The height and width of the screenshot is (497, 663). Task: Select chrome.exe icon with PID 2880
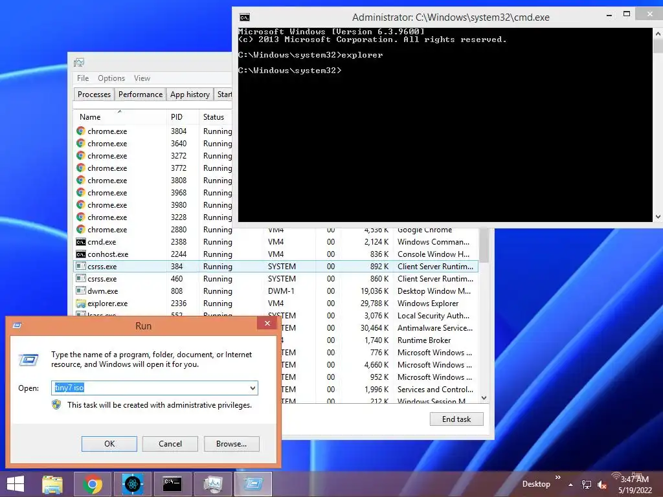pos(81,230)
